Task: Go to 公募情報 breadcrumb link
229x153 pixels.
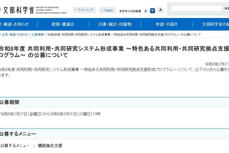Action: pos(37,35)
